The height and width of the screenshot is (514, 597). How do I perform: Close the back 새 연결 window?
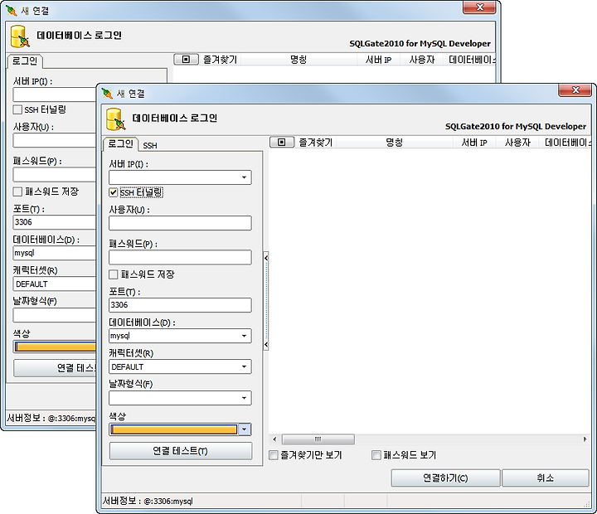480,7
